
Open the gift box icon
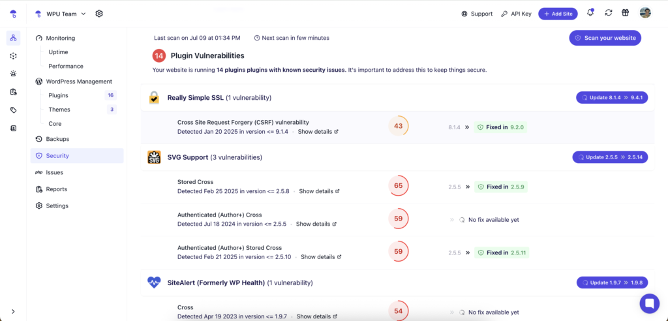point(625,13)
